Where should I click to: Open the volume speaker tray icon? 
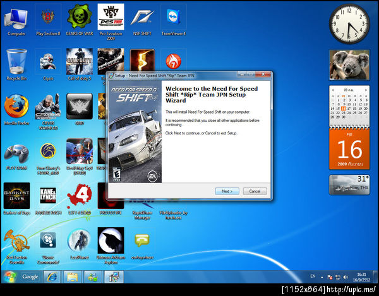[346, 277]
